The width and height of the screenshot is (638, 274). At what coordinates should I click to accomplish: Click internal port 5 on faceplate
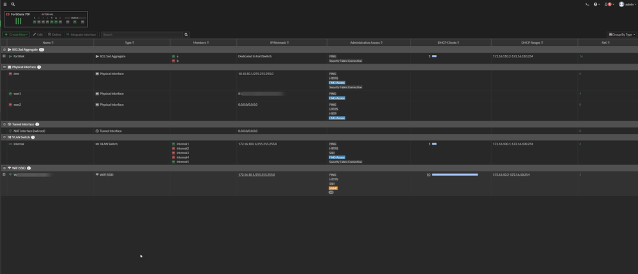(52, 22)
